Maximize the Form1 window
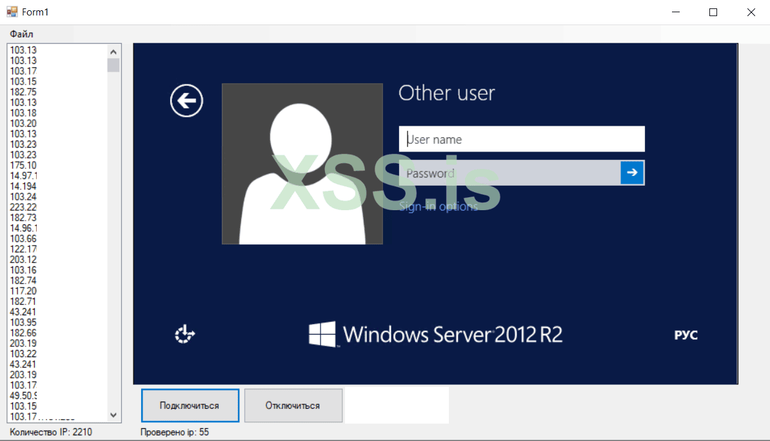 (713, 12)
